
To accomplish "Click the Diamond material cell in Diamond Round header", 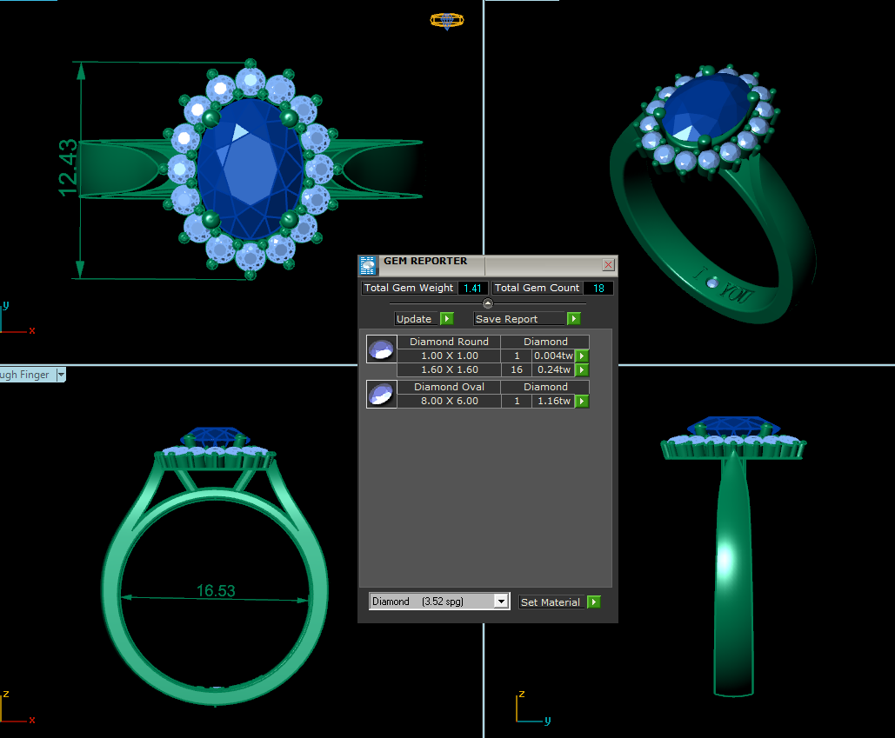I will pos(545,342).
